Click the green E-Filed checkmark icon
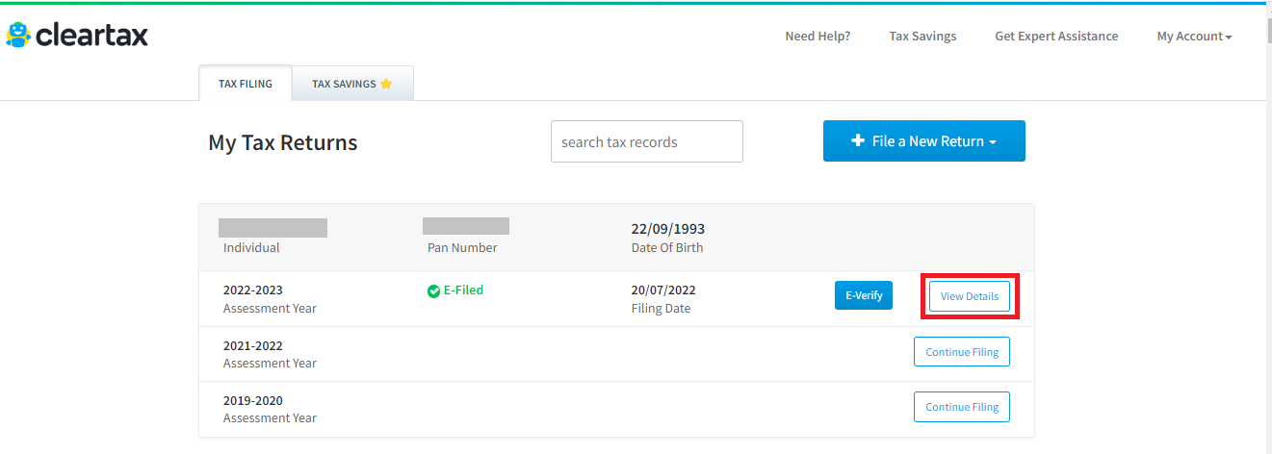 pos(433,290)
